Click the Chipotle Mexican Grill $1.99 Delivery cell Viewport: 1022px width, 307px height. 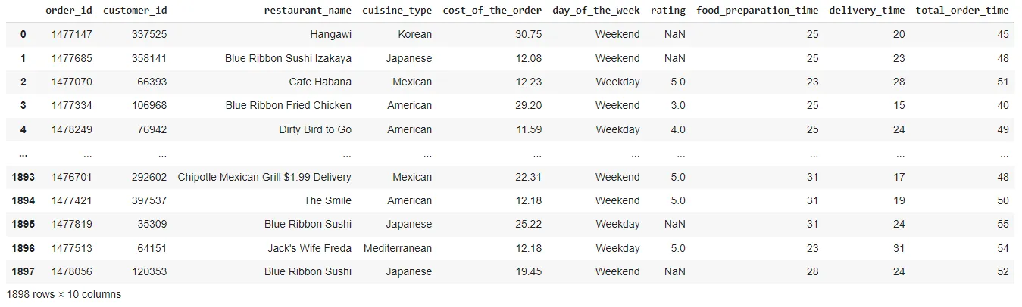click(x=264, y=177)
